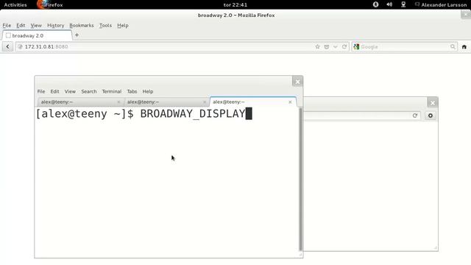Select the active third terminal tab
Viewport: 471px width, 265px height.
[x=253, y=102]
